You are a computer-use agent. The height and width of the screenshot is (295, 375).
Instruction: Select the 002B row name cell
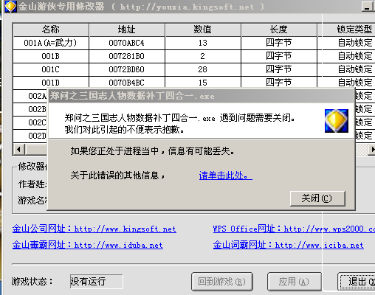[30, 109]
